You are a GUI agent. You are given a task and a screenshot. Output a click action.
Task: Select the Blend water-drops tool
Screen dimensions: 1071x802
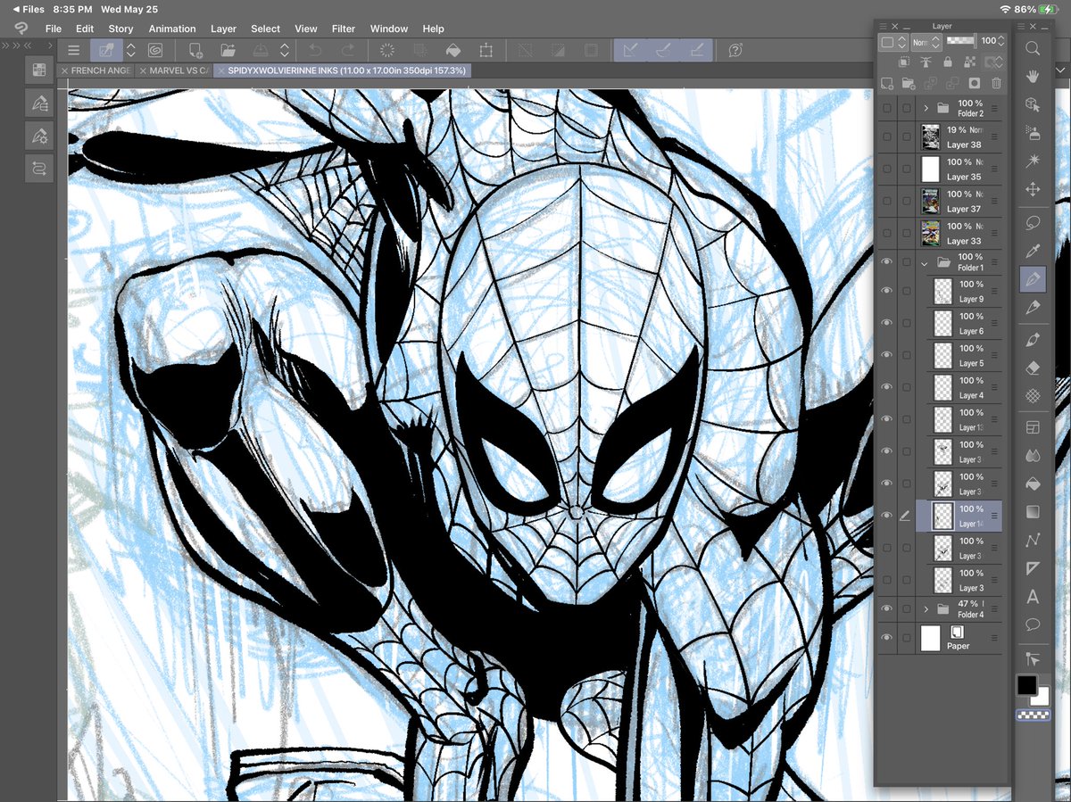(x=1033, y=455)
